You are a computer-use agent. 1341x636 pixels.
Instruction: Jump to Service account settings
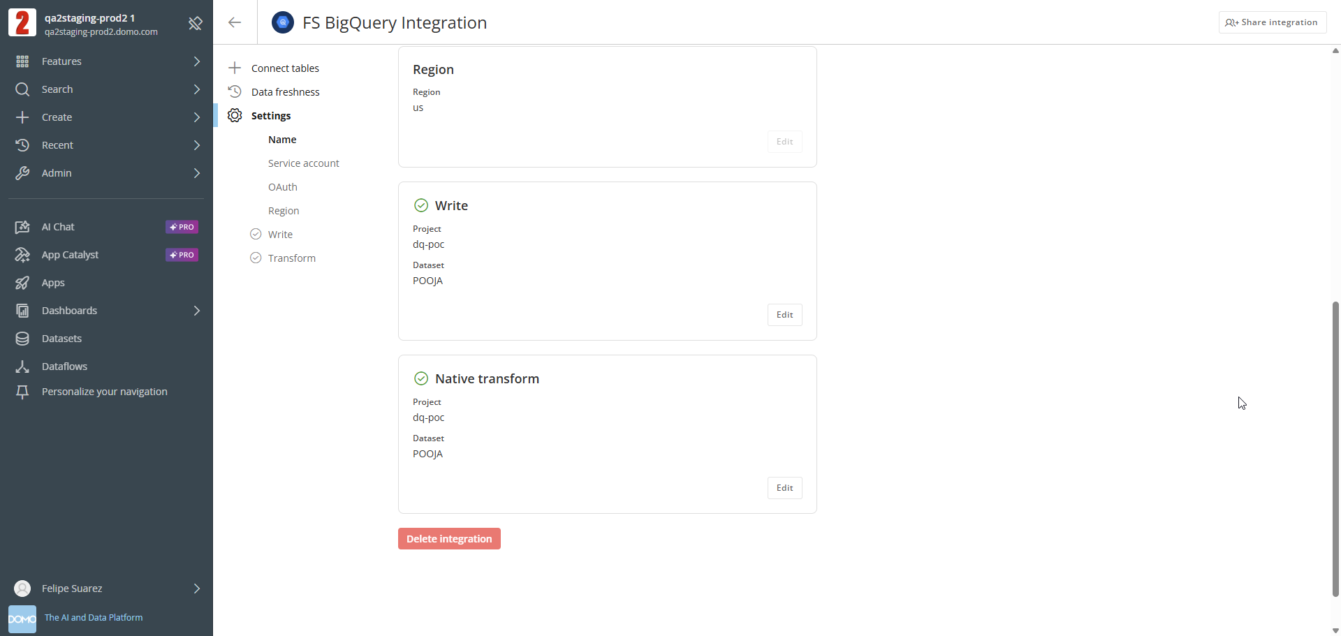click(304, 163)
